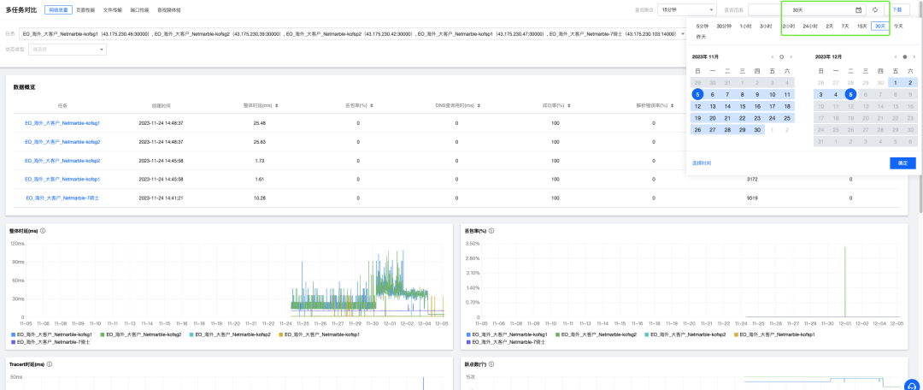Image resolution: width=923 pixels, height=390 pixels.
Task: Click the 2023-11-24 14:41:21 creation time cell
Action: 162,198
